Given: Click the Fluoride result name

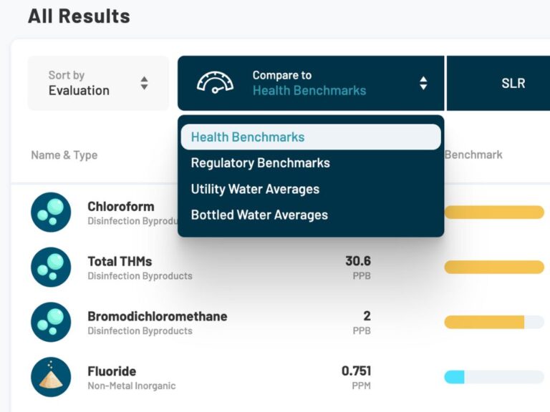Looking at the screenshot, I should pos(112,371).
